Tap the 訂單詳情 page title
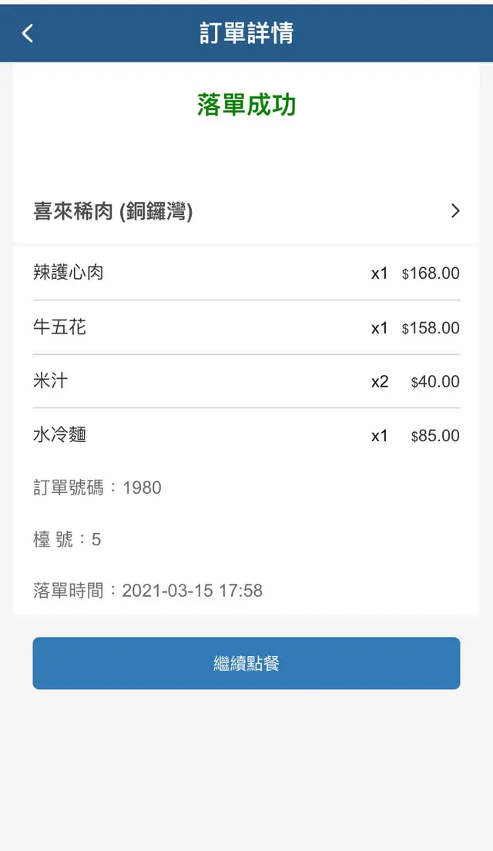 (x=246, y=33)
